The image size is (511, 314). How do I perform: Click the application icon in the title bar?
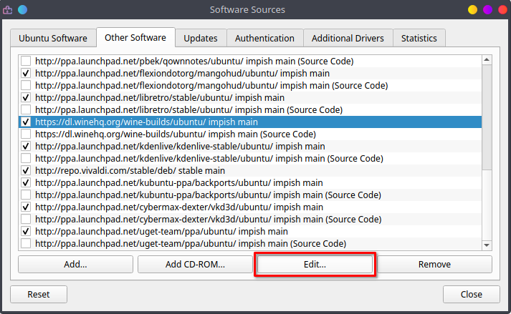[7, 10]
